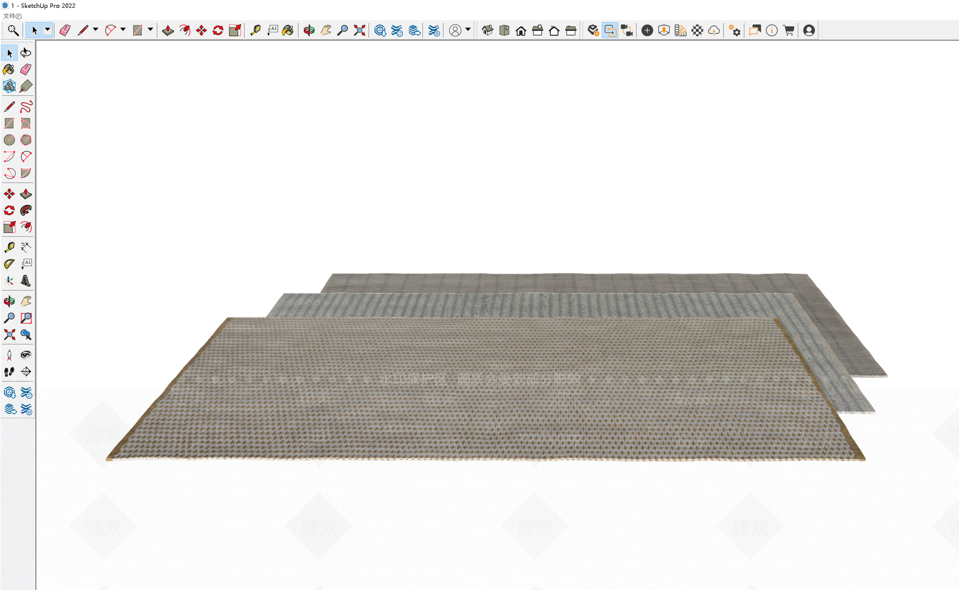This screenshot has width=959, height=590.
Task: Click the Zoom tool in top toolbar
Action: click(x=342, y=30)
